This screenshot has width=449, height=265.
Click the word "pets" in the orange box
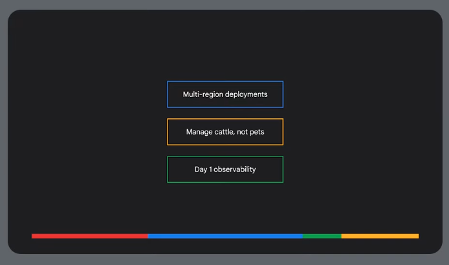click(257, 132)
